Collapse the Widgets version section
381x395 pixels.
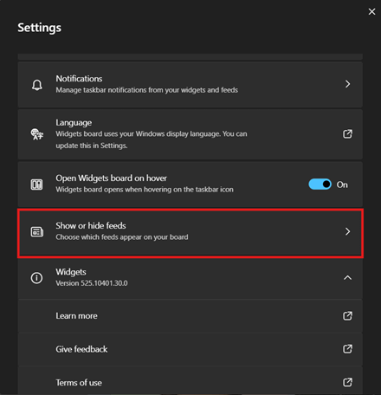point(347,278)
